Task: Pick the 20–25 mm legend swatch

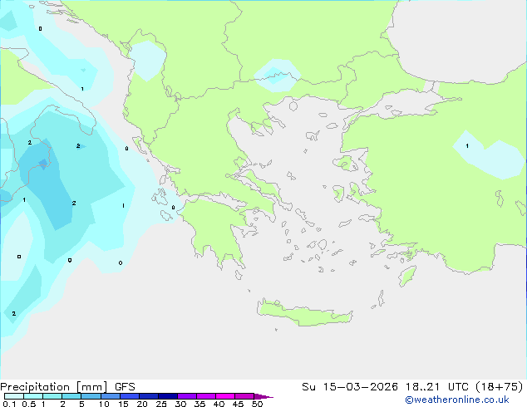Action: (148, 396)
